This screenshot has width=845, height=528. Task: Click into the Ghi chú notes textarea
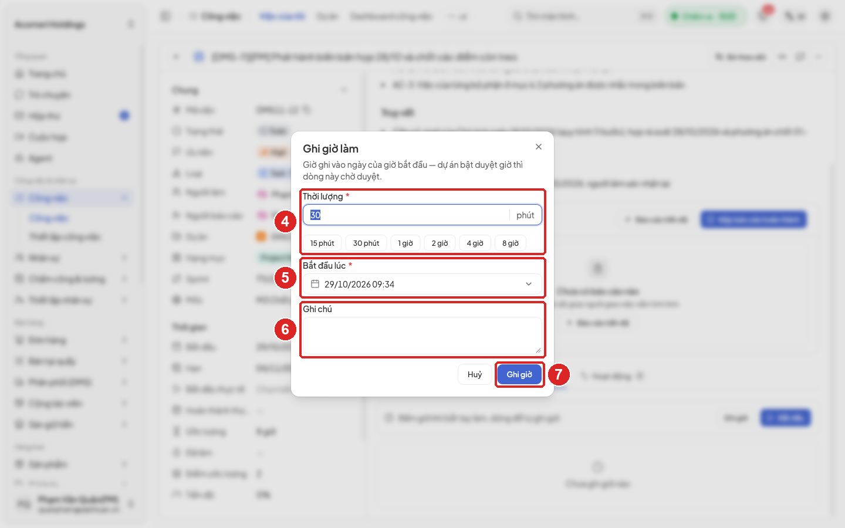[422, 336]
